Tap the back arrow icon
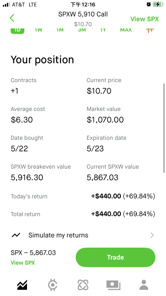166x296 pixels. [x=12, y=18]
